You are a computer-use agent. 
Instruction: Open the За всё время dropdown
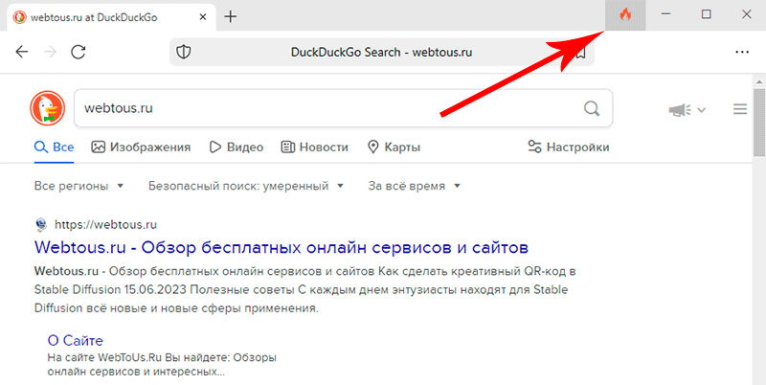tap(415, 186)
